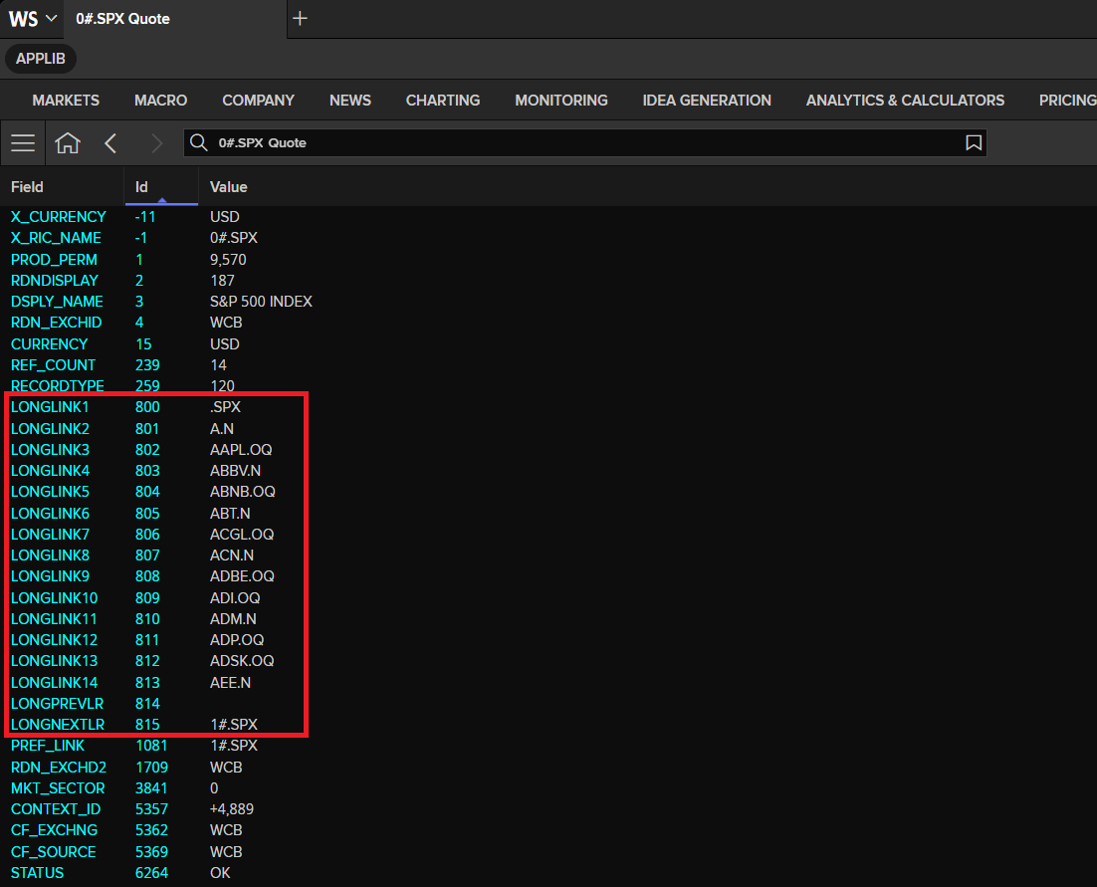Select the RDNDISPLAY field
The height and width of the screenshot is (887, 1097).
(x=55, y=281)
